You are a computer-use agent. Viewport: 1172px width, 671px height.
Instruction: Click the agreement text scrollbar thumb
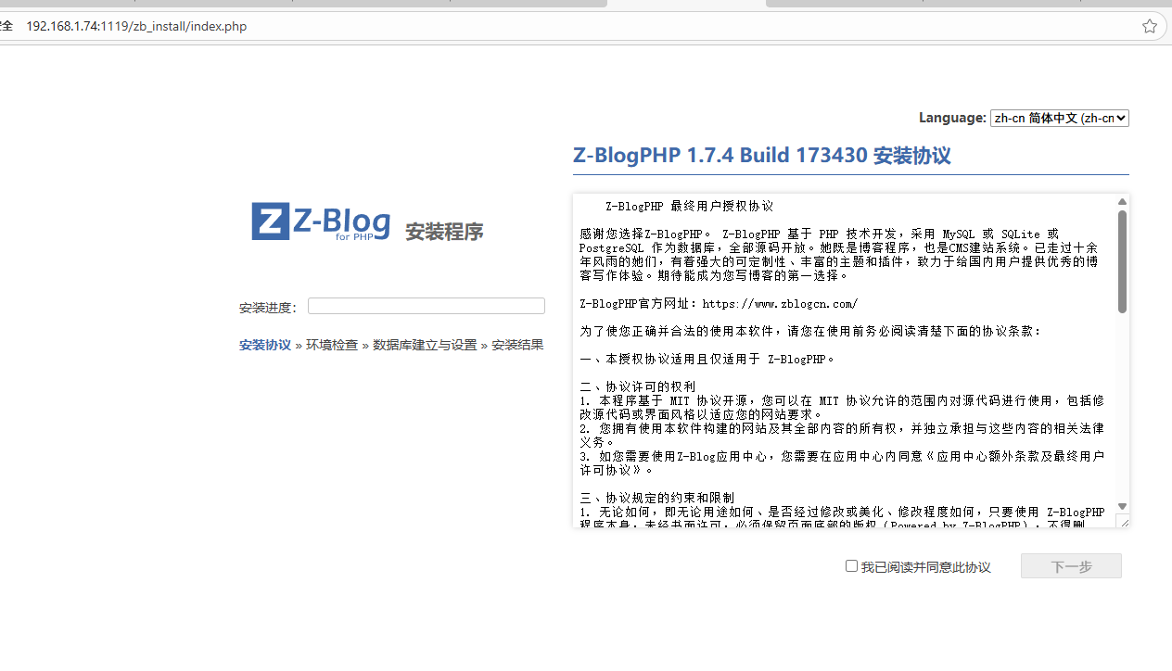1122,261
